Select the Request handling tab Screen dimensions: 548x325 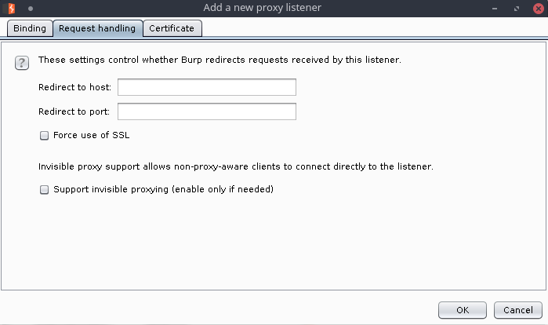click(97, 28)
